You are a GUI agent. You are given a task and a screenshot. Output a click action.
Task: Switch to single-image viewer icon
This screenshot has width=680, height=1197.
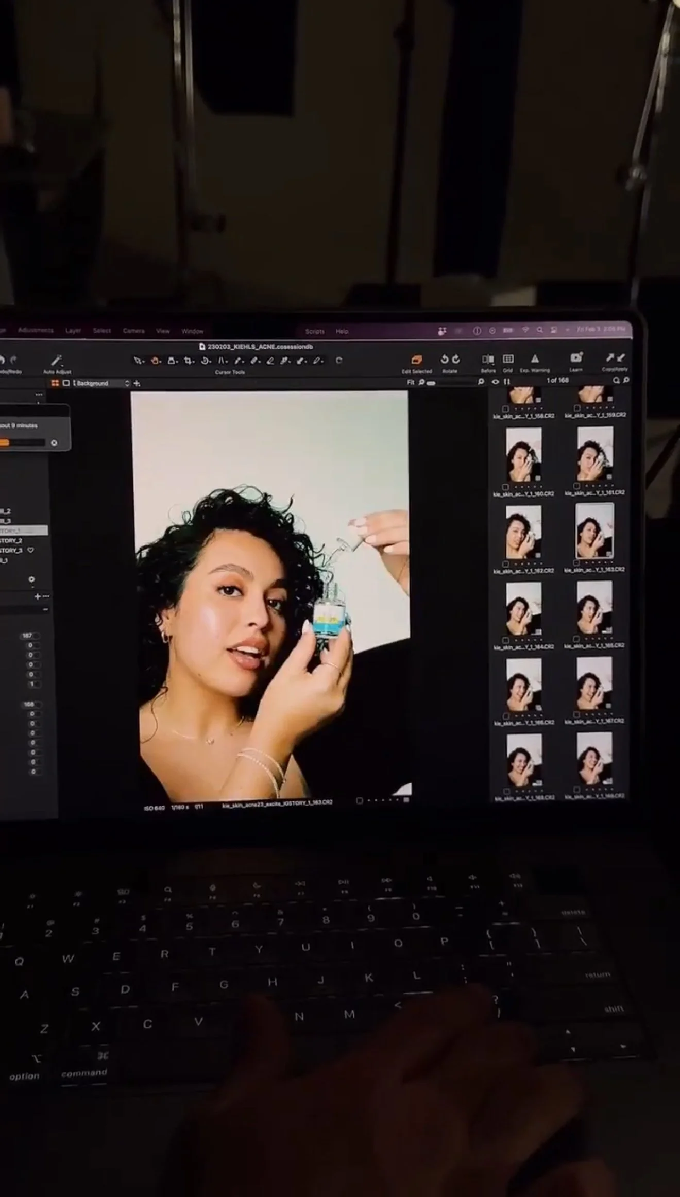click(66, 383)
